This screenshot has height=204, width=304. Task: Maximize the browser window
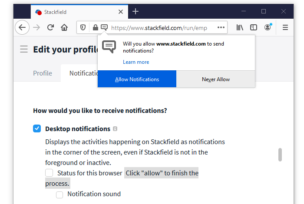(263, 11)
